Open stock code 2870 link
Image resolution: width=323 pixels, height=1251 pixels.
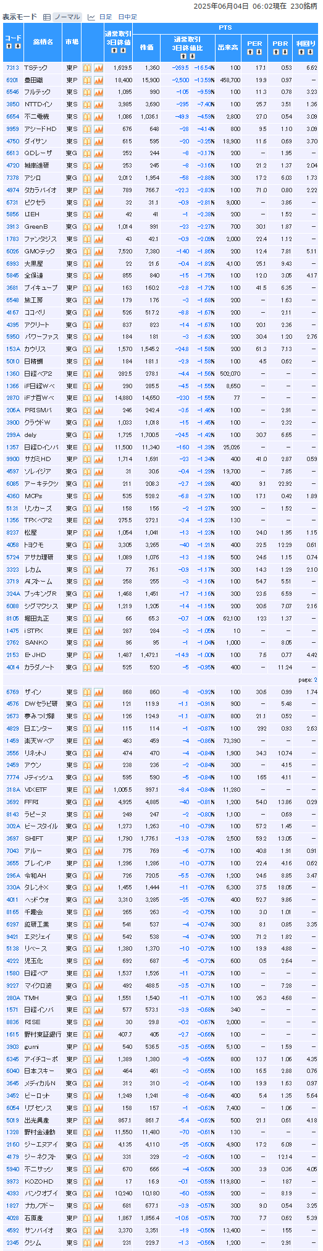click(12, 398)
